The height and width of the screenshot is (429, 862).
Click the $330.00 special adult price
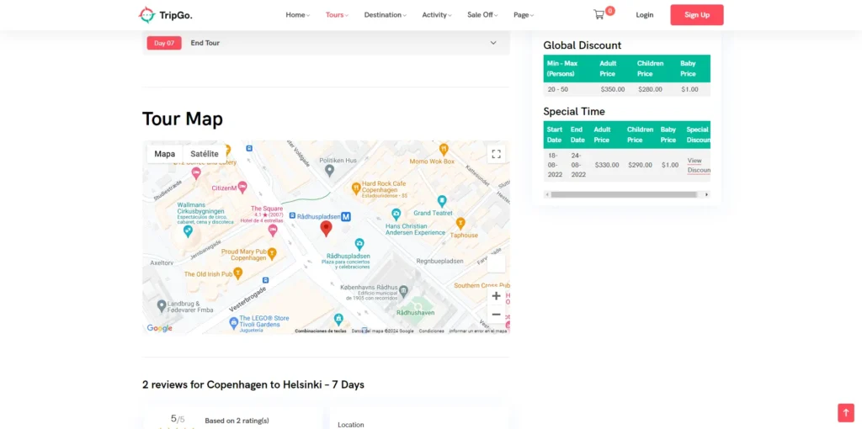pos(607,165)
